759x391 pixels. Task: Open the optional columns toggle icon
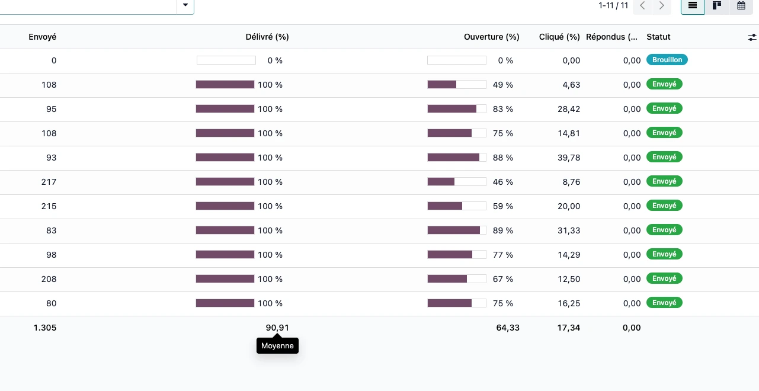(752, 37)
